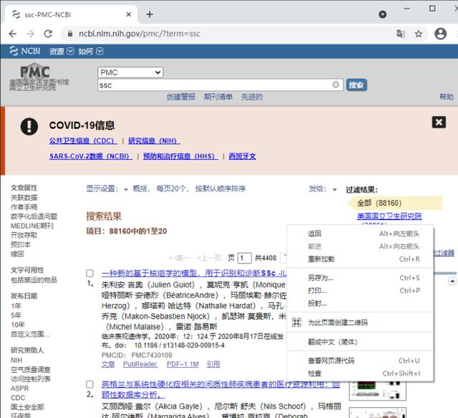Close the ssc-PMC-NCBI tab
Screen dimensions: 458x418
(x=129, y=14)
